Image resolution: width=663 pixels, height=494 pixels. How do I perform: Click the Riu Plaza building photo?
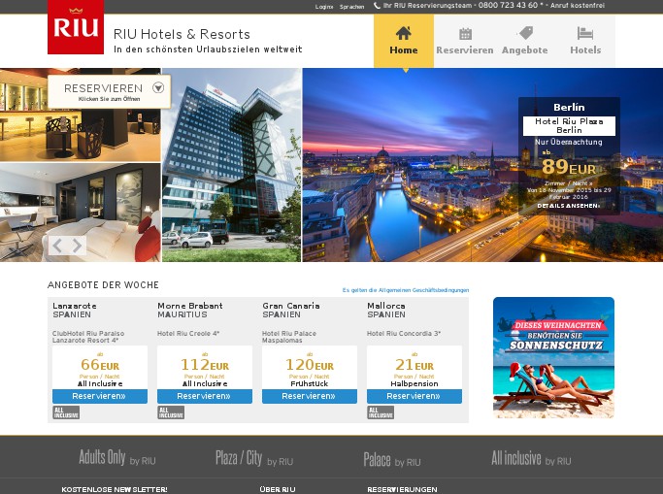tap(231, 165)
